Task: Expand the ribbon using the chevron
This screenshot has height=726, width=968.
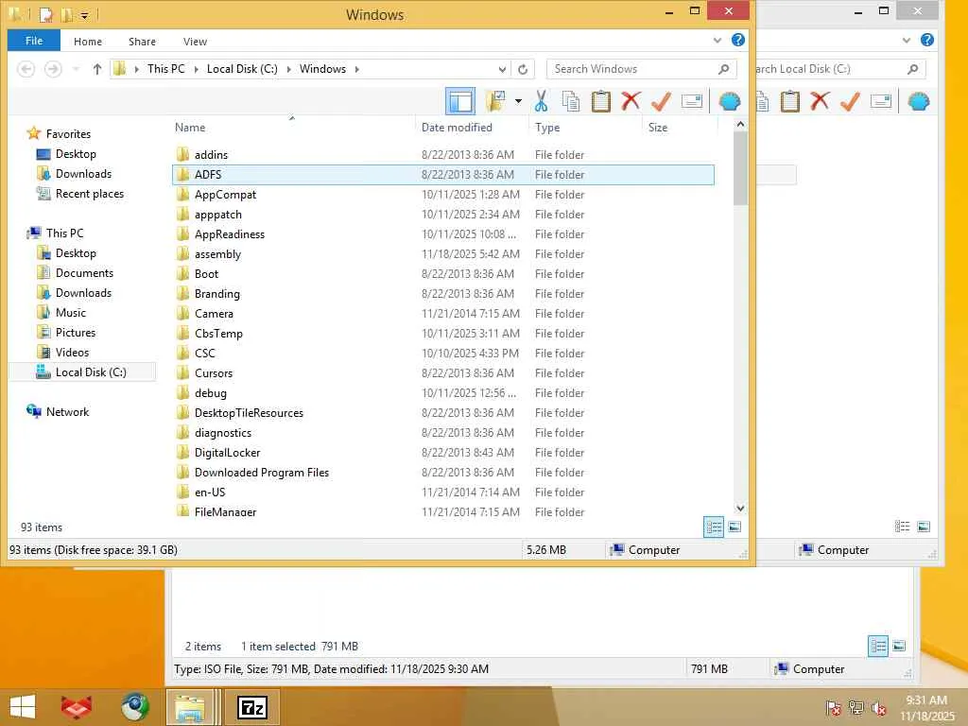Action: click(717, 40)
